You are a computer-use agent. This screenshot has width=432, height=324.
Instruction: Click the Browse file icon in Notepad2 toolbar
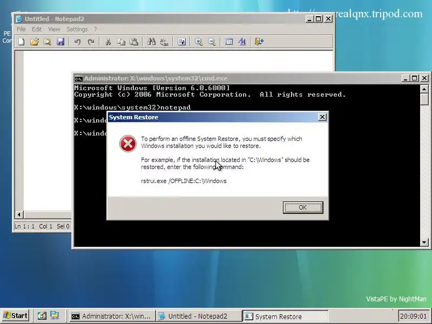point(48,42)
